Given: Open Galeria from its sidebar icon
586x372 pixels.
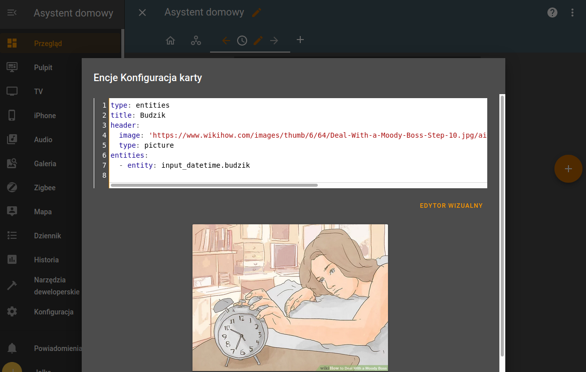Looking at the screenshot, I should click(x=12, y=163).
